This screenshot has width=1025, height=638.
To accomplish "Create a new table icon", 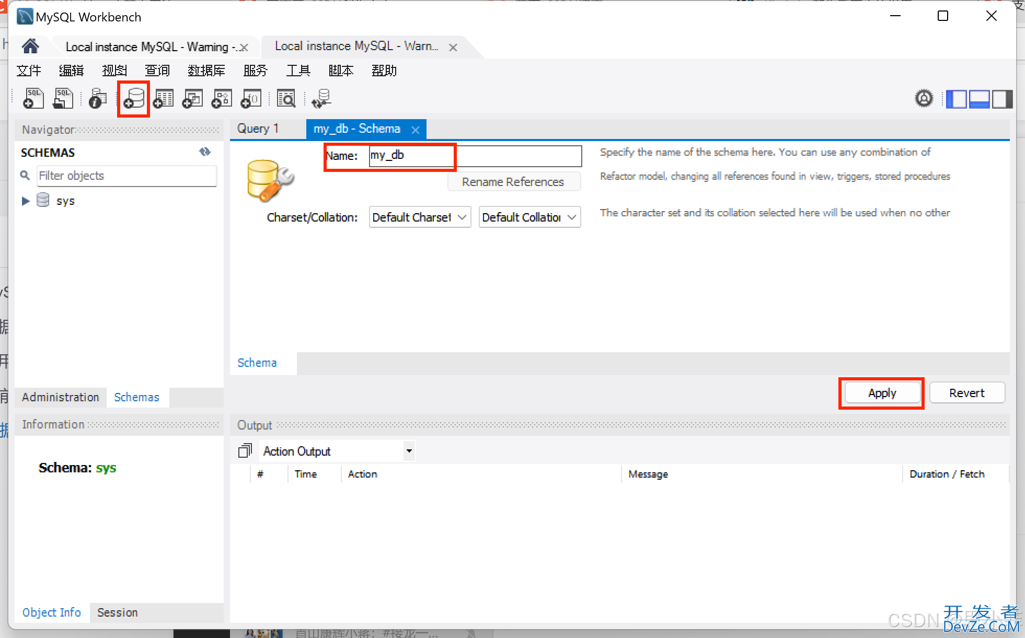I will click(x=164, y=98).
